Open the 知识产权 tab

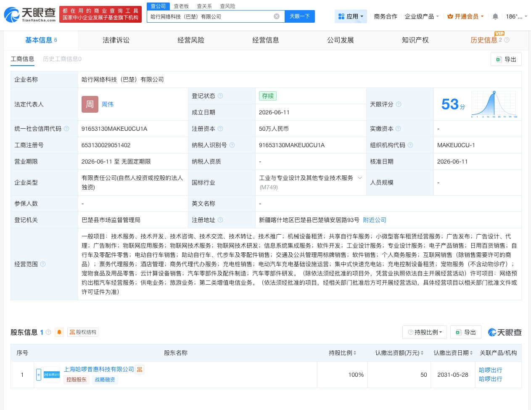click(415, 40)
